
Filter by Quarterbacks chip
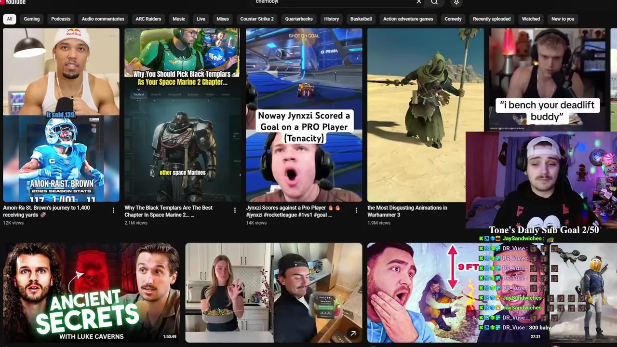click(299, 19)
